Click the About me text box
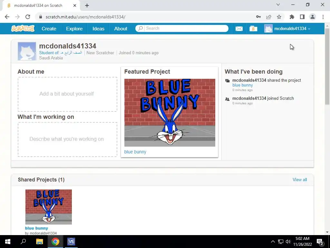330x248 pixels. (67, 94)
